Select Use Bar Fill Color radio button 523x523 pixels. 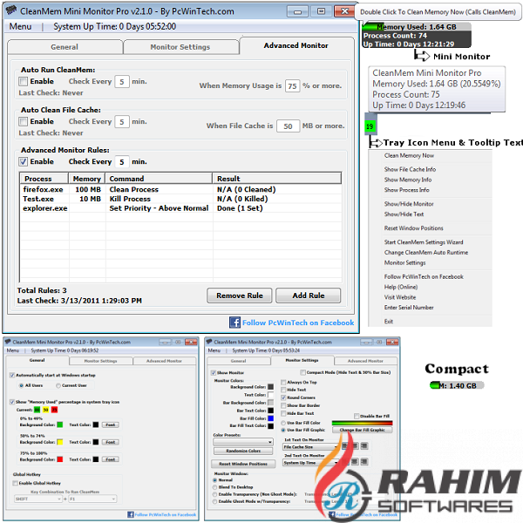(283, 423)
